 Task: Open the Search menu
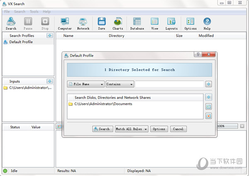click(x=20, y=12)
